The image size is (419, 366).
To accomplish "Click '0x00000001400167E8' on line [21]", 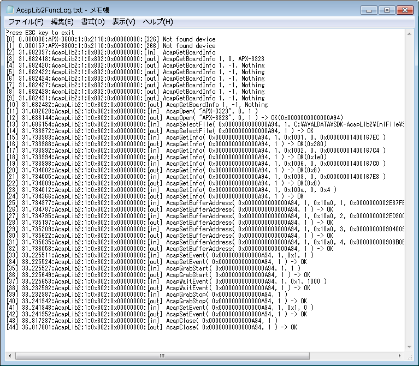I will (x=350, y=177).
